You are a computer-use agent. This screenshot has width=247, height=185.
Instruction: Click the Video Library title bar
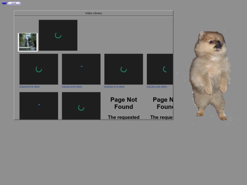[94, 13]
